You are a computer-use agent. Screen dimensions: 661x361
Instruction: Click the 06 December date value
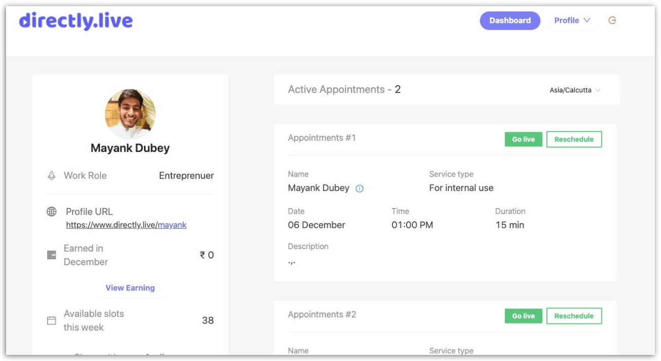click(x=317, y=225)
